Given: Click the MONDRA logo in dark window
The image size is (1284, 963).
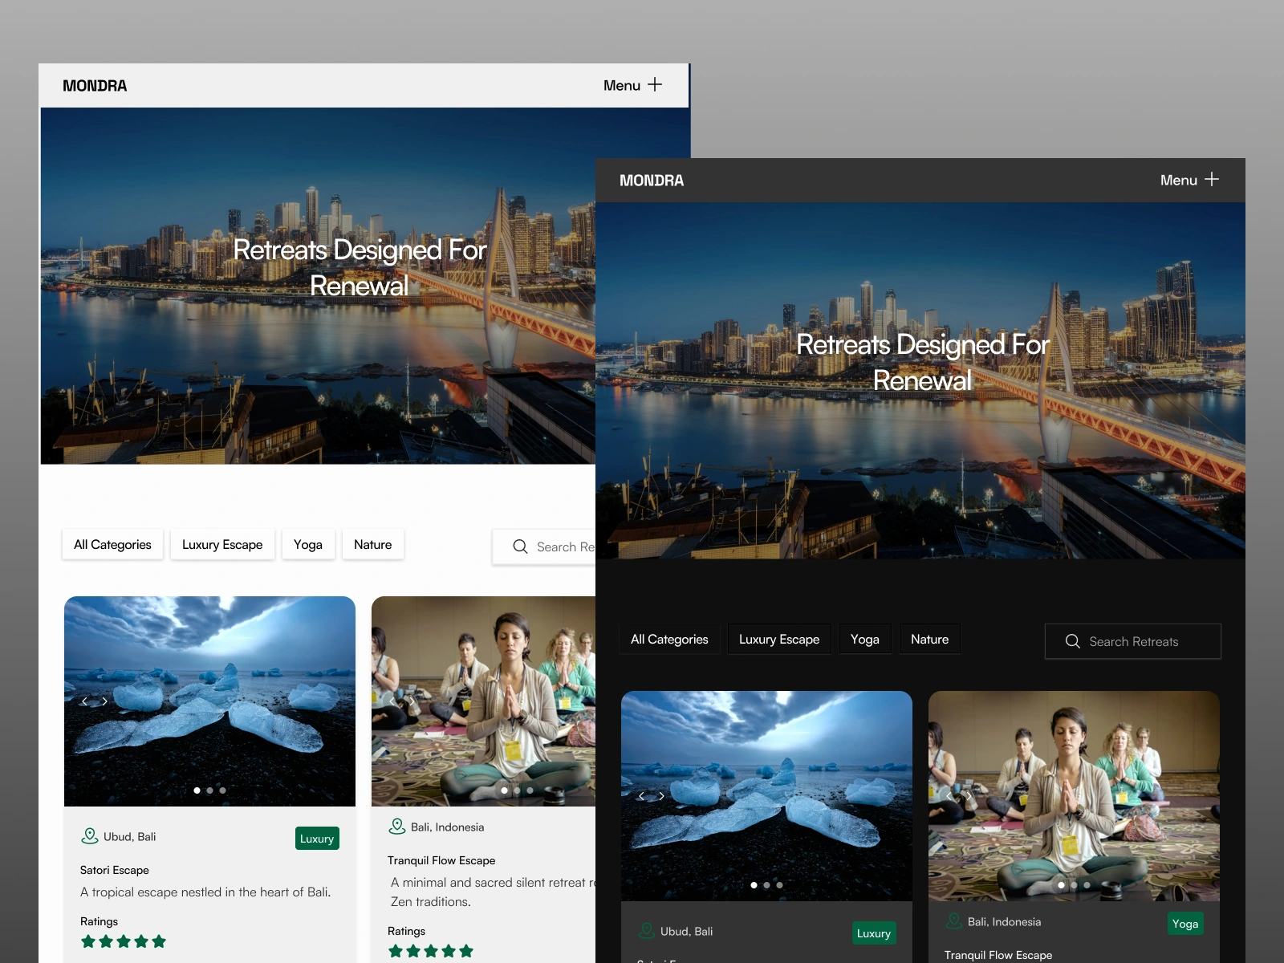Looking at the screenshot, I should 652,181.
